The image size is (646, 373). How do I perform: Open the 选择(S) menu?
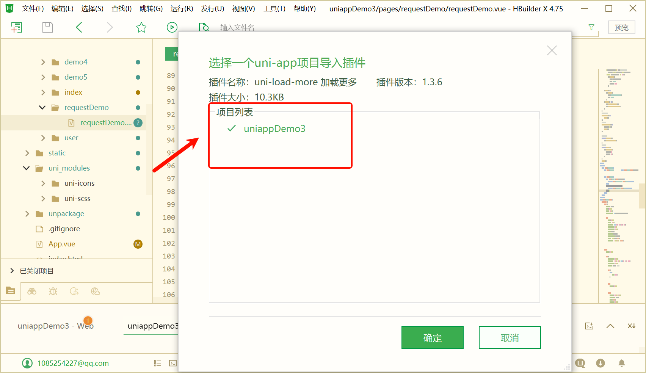(x=93, y=8)
